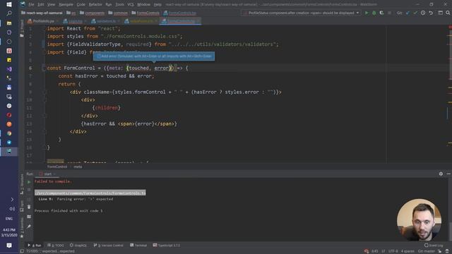Click the ENG input language indicator

[9, 219]
